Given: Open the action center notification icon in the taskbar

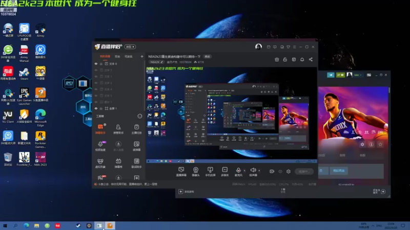Looking at the screenshot, I should pos(403,225).
